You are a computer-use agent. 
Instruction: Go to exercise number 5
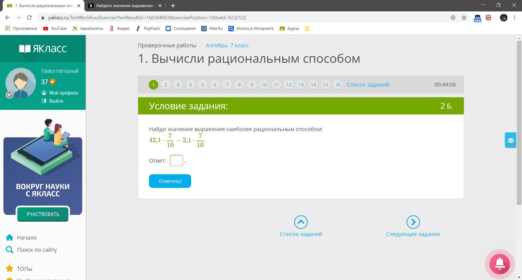pos(203,85)
